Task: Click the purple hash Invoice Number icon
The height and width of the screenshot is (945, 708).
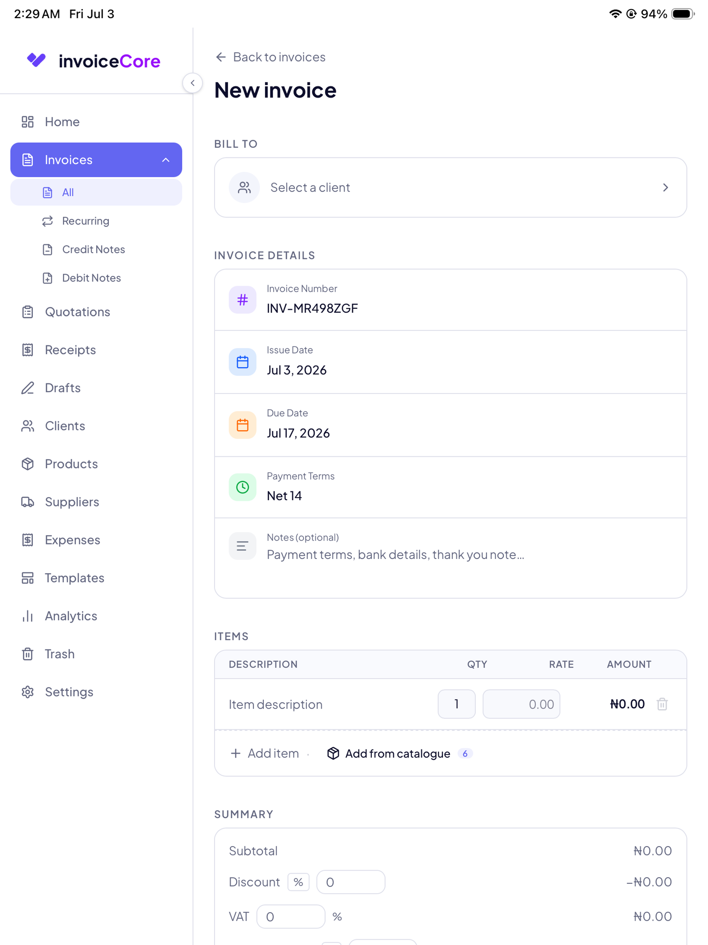Action: coord(243,300)
